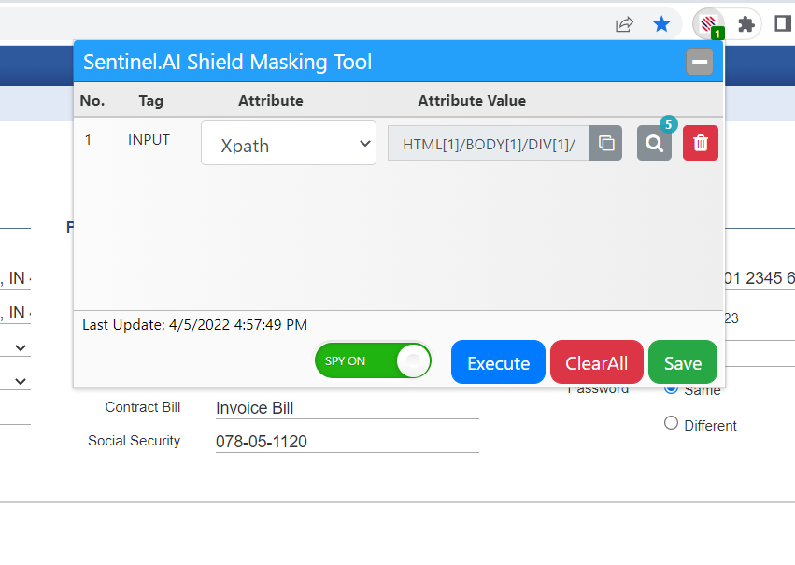Bookmark this page with the star icon
Image resolution: width=795 pixels, height=565 pixels.
[x=661, y=24]
